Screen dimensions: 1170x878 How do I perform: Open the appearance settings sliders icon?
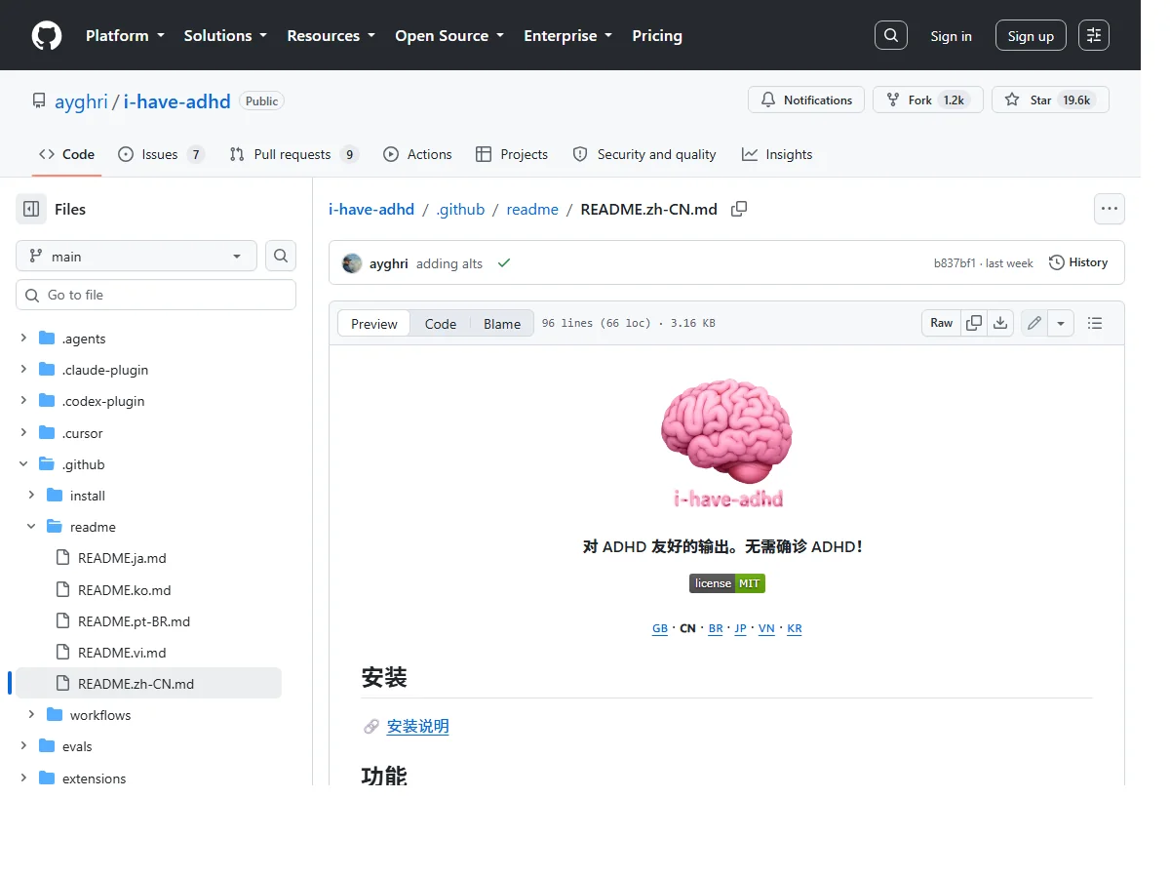tap(1094, 35)
